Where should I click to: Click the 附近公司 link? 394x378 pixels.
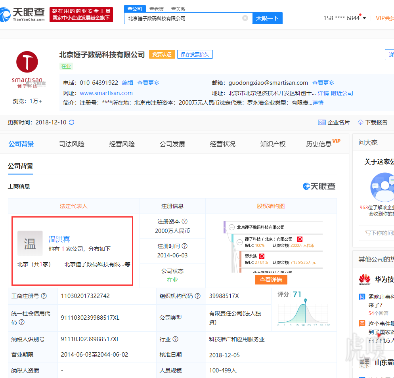tap(342, 93)
